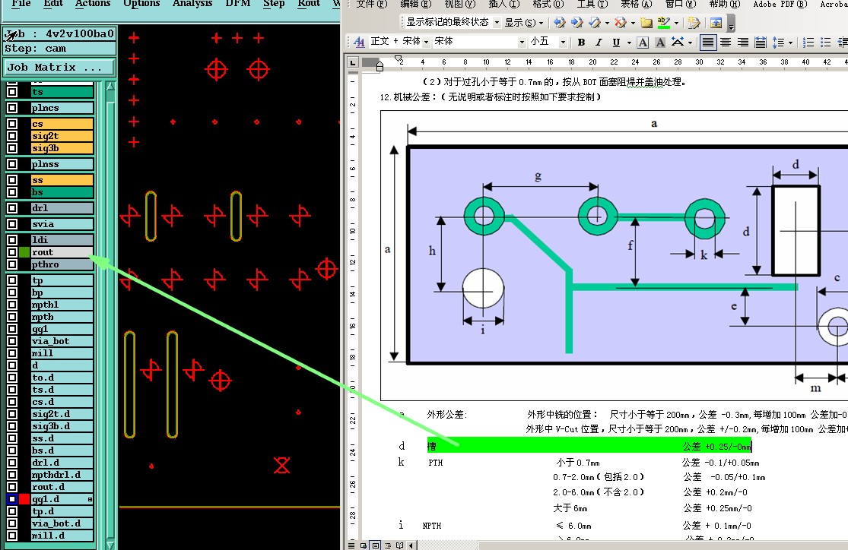Click the line spacing icon

(778, 42)
